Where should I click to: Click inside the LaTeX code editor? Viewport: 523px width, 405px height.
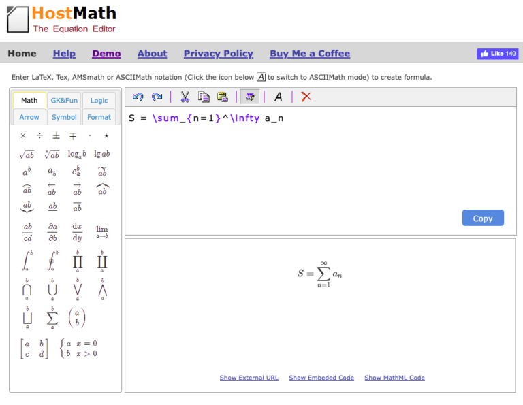coord(321,171)
